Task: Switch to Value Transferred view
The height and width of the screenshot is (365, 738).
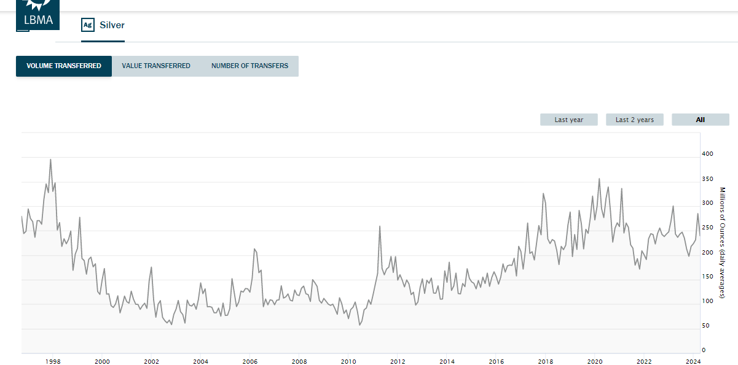Action: [x=156, y=66]
